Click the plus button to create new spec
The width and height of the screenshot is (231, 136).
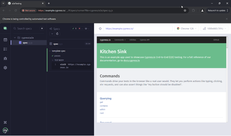(x=42, y=28)
